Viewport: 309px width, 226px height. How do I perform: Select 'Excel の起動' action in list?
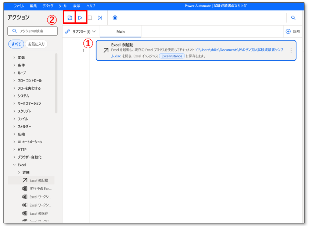click(38, 180)
